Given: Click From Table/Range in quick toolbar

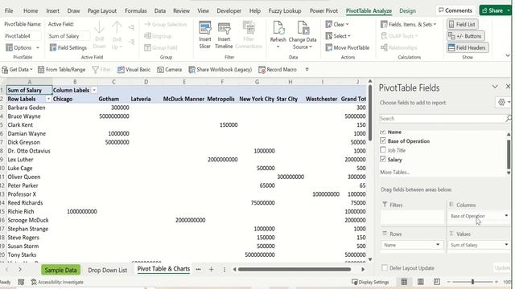Looking at the screenshot, I should (61, 70).
